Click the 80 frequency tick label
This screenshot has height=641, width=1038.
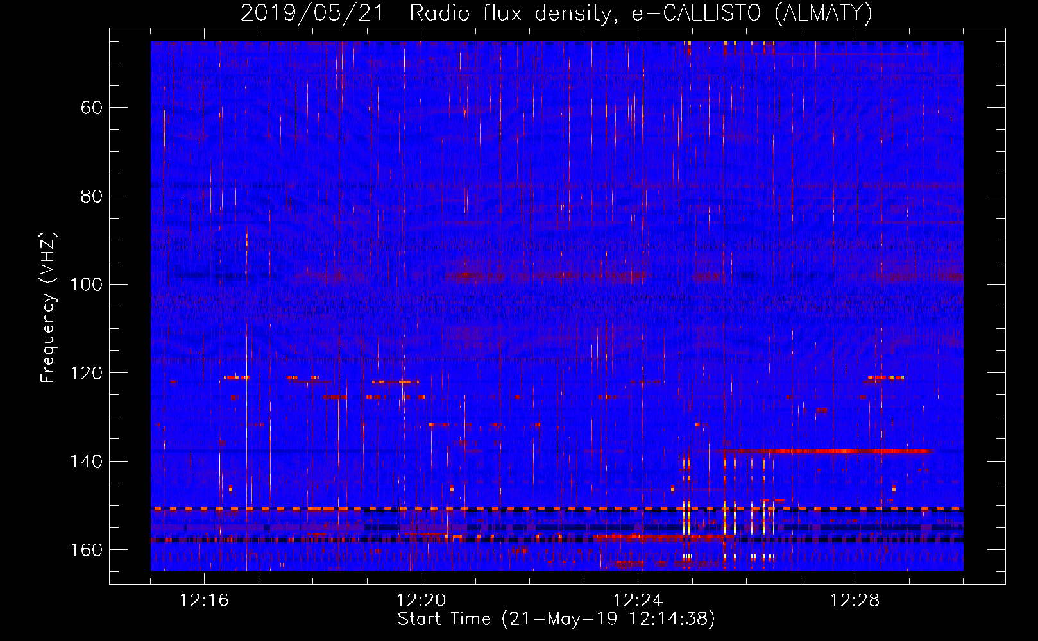[x=92, y=196]
